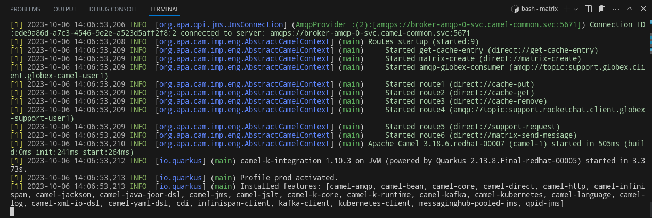
Task: Select the TERMINAL tab
Action: pos(165,9)
